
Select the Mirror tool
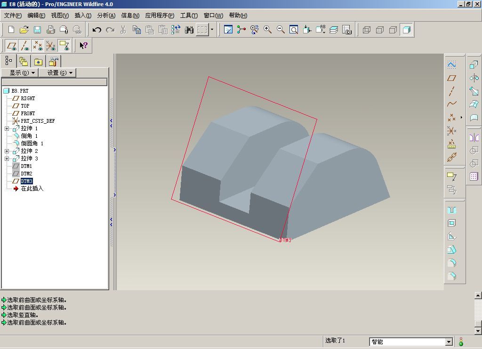(474, 137)
